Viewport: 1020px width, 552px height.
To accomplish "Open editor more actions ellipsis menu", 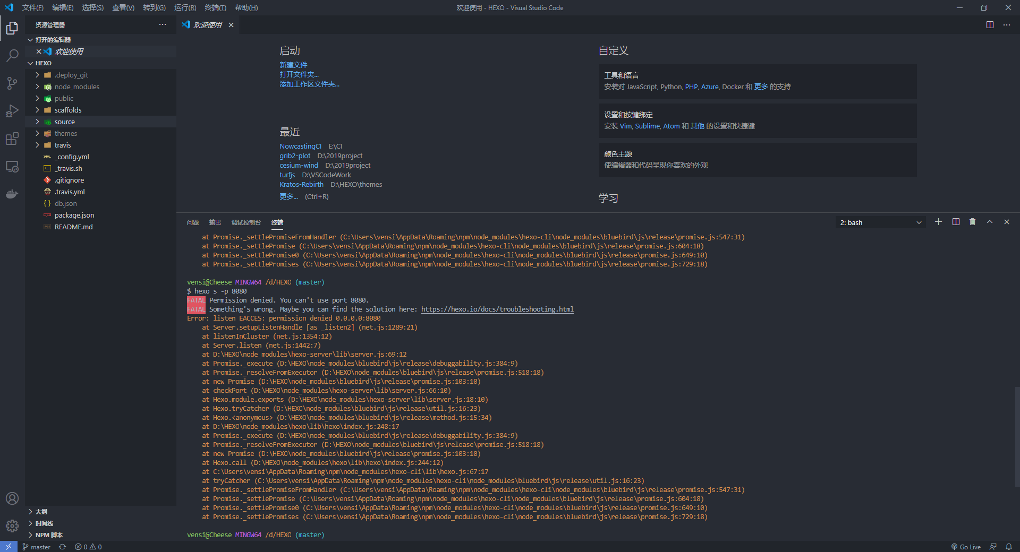I will 1007,24.
